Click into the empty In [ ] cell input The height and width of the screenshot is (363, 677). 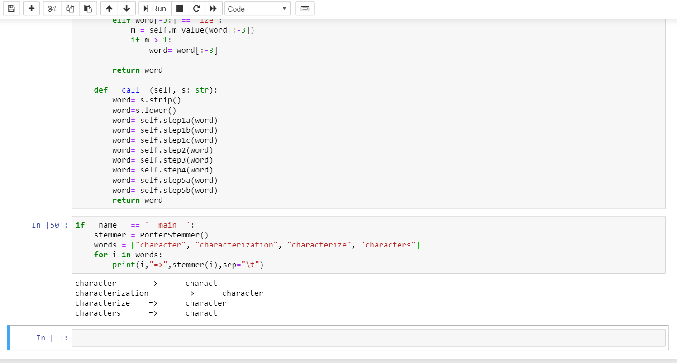(368, 338)
